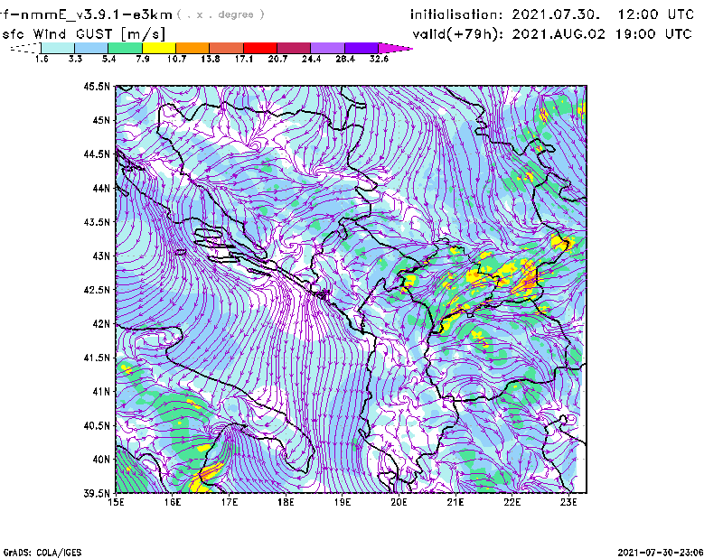The image size is (723, 558).
Task: Click the model name 'nmmE_v3.9.1-e3km' text
Action: pyautogui.click(x=96, y=14)
